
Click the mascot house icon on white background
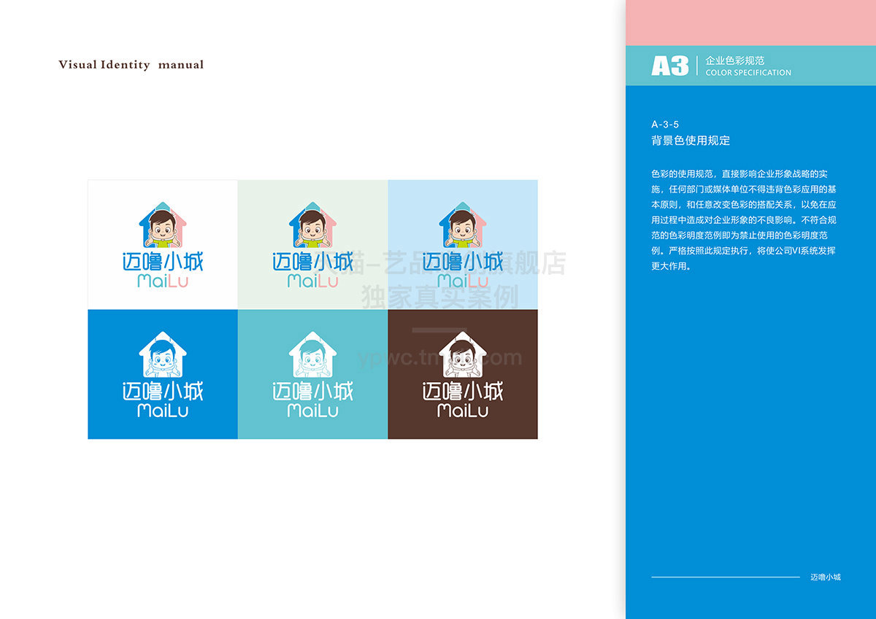tap(163, 225)
